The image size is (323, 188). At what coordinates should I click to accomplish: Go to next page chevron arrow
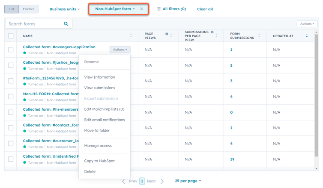click(x=162, y=181)
